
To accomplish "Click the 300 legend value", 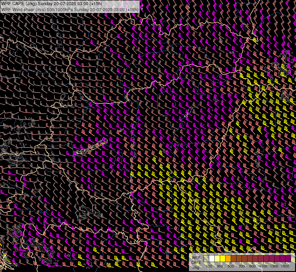I will pos(220,266).
